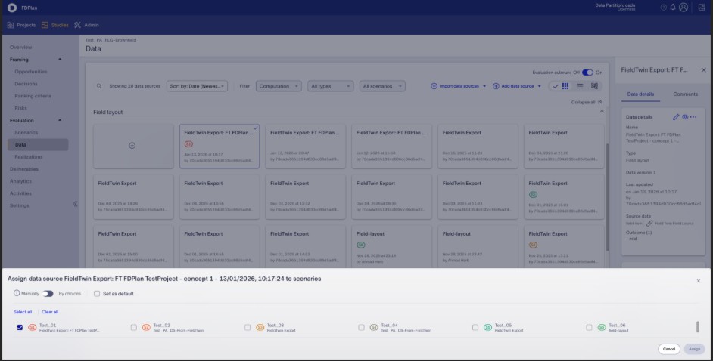
Task: Click the pencil edit icon in Data details
Action: tap(676, 117)
